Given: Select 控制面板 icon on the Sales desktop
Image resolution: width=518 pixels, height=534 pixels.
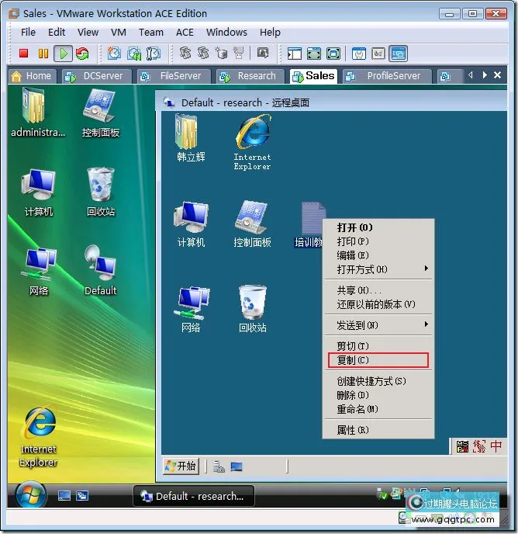Looking at the screenshot, I should coord(100,113).
